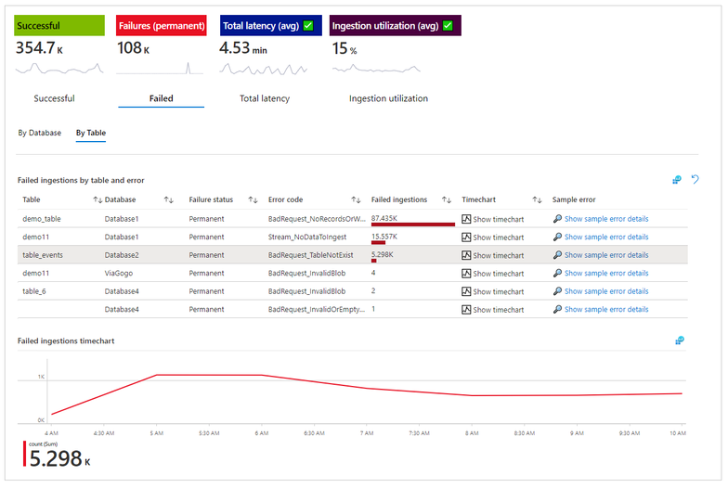This screenshot has height=488, width=728.
Task: Open sample error details for table_events
Action: click(606, 255)
